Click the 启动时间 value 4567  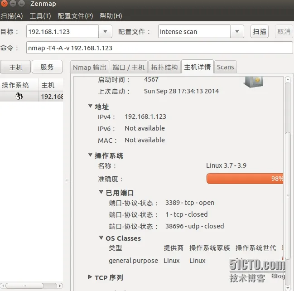pos(151,79)
